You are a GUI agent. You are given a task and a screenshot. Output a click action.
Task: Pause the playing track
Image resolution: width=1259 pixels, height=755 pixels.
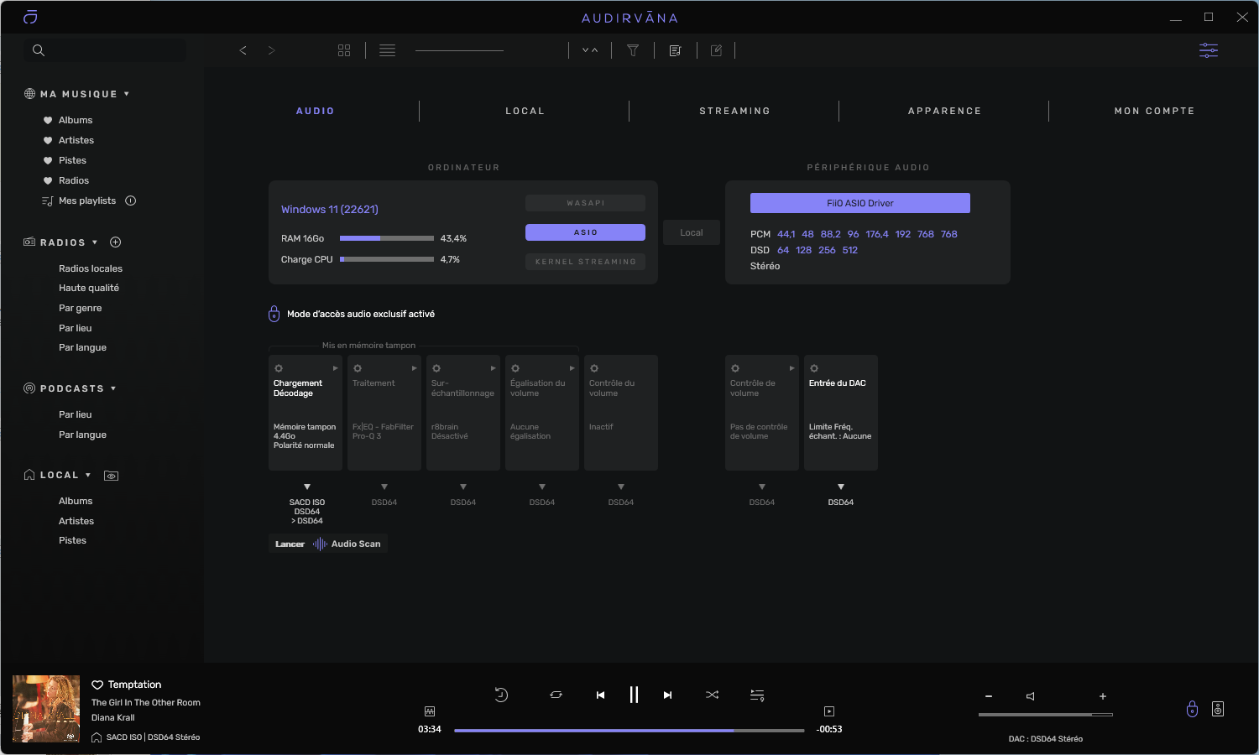(634, 695)
